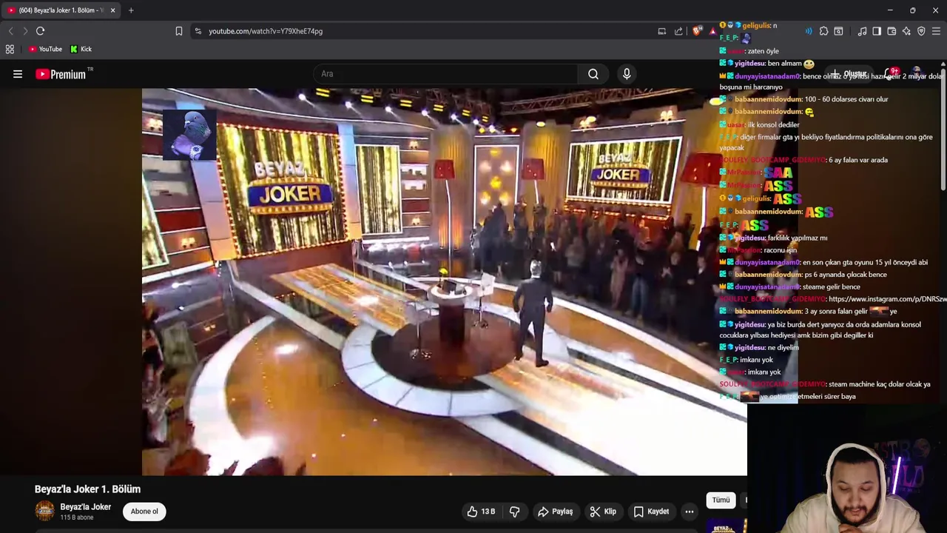This screenshot has width=947, height=533.
Task: Like the video with thumbs up
Action: pos(480,512)
